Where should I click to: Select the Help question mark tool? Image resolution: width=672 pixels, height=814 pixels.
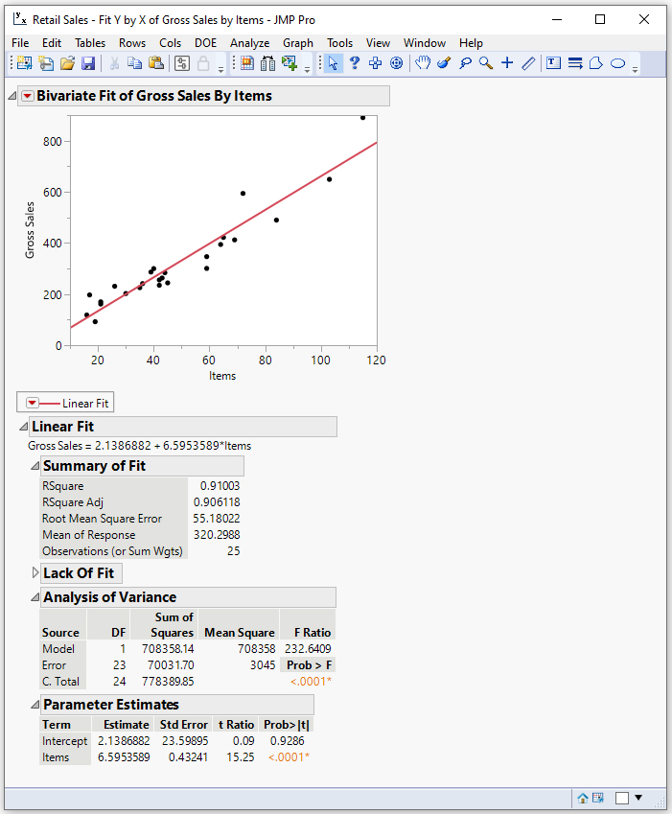click(x=355, y=63)
